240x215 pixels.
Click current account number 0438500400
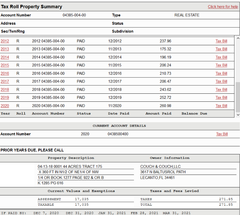(118, 134)
